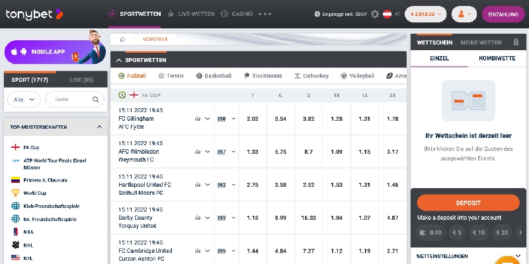Click the search magnifier in Suche field
The image size is (529, 264).
(96, 100)
